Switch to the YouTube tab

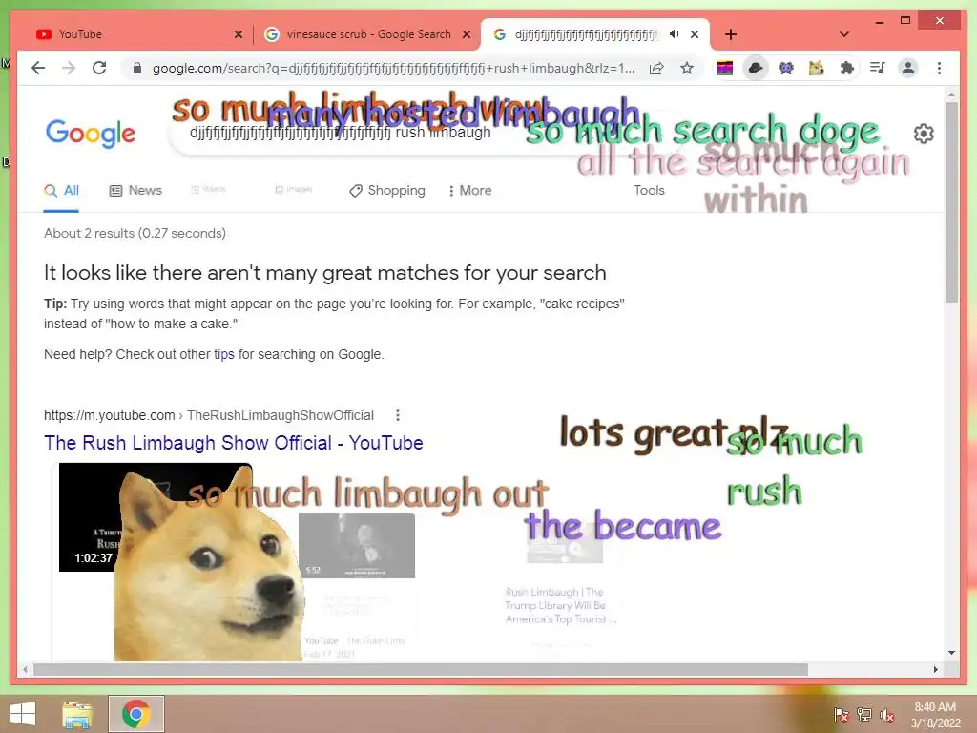pyautogui.click(x=129, y=34)
